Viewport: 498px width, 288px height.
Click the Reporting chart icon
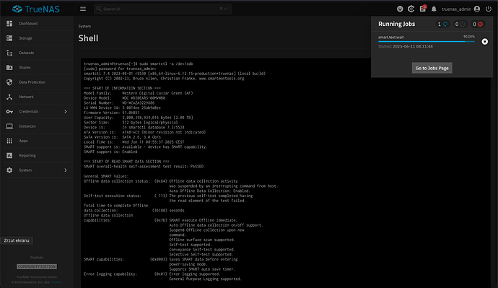tap(9, 155)
